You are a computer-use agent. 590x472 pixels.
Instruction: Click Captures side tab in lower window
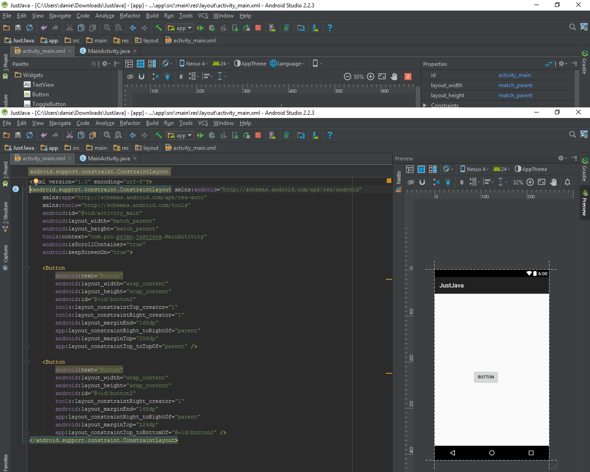(x=6, y=258)
